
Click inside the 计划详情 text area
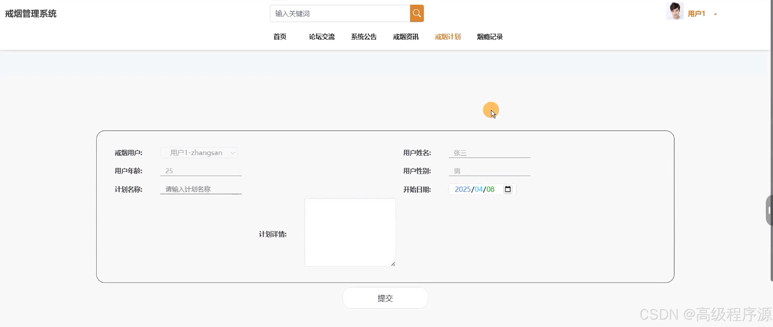350,232
